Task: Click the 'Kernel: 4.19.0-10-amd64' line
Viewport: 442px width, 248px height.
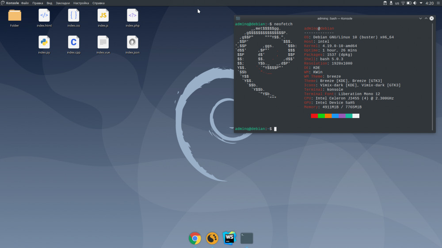Action: [x=330, y=46]
